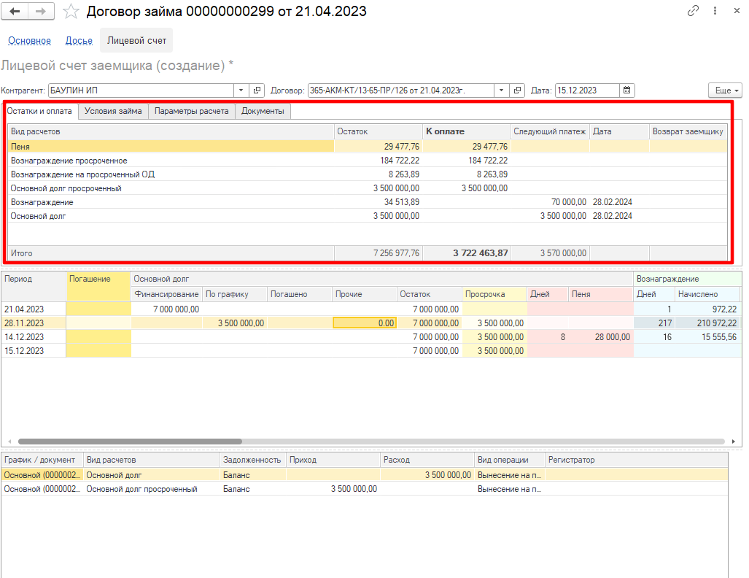The image size is (749, 578).
Task: Open the Остатки и оплата tab
Action: pos(39,111)
